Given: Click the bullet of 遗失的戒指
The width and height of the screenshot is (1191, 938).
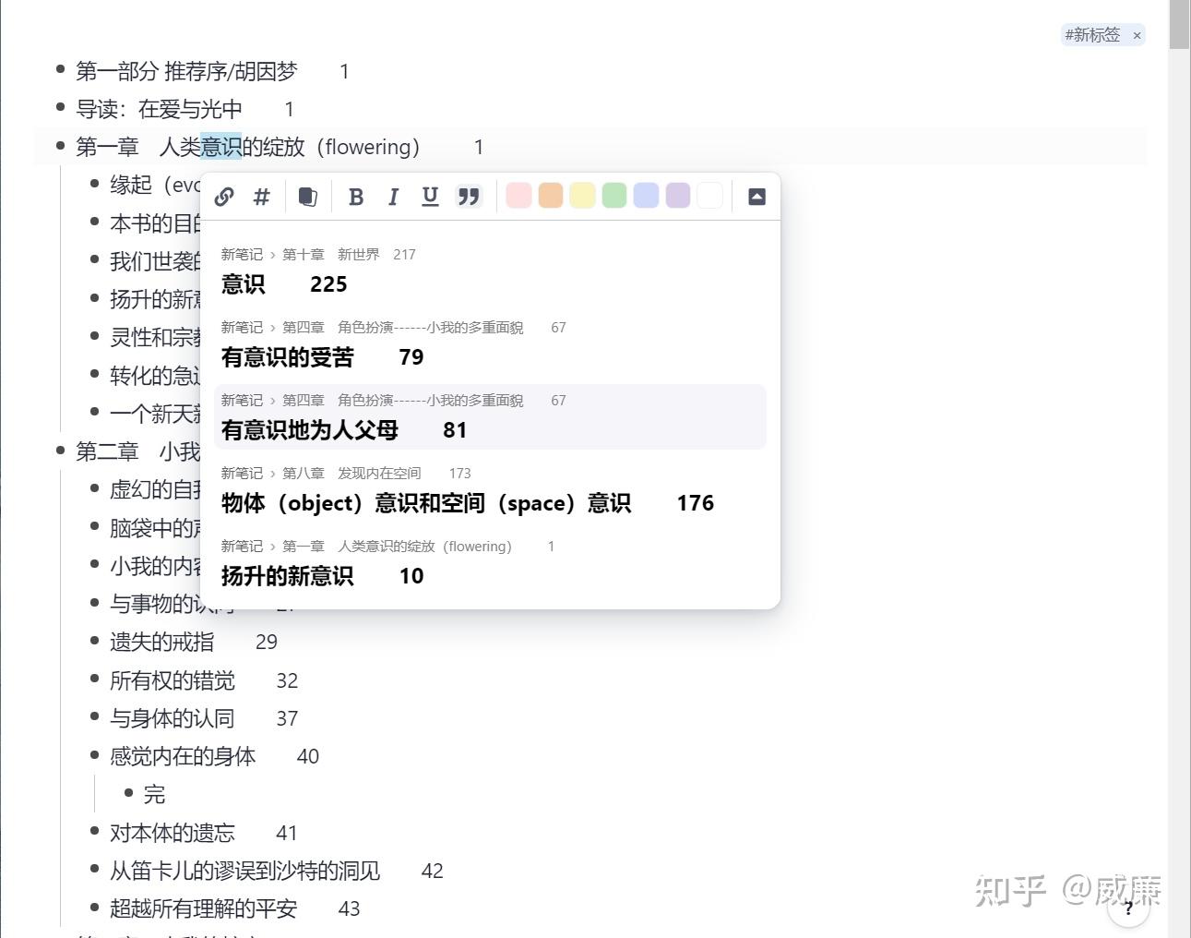Looking at the screenshot, I should (x=95, y=641).
